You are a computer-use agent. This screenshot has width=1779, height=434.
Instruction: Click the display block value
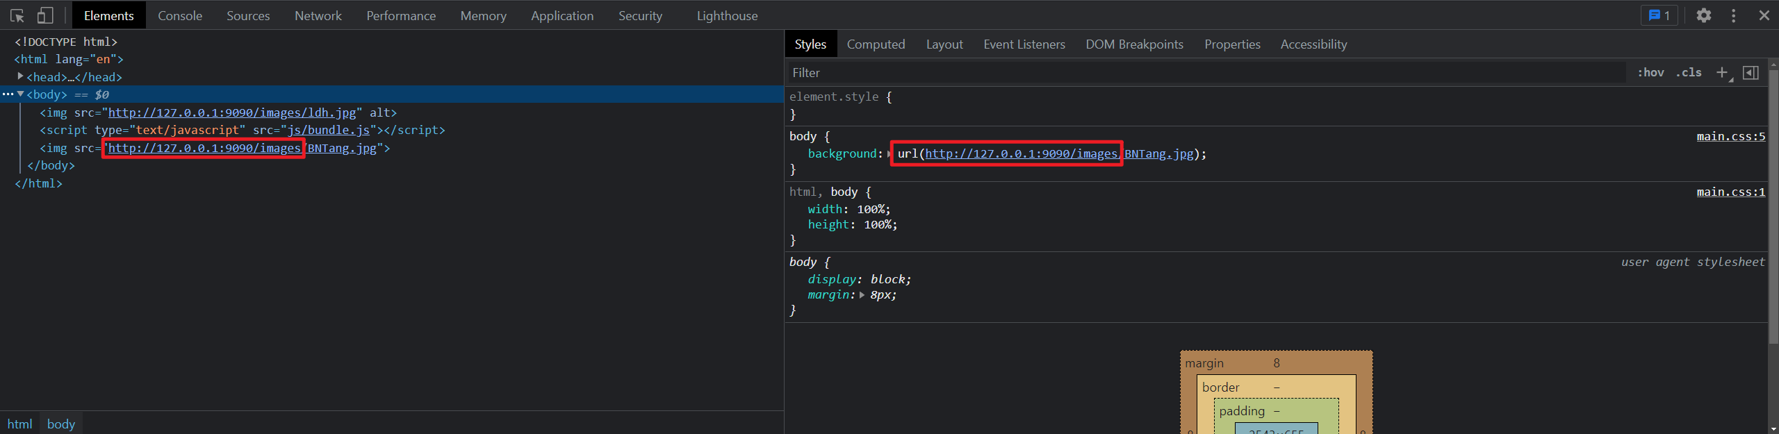click(x=889, y=279)
